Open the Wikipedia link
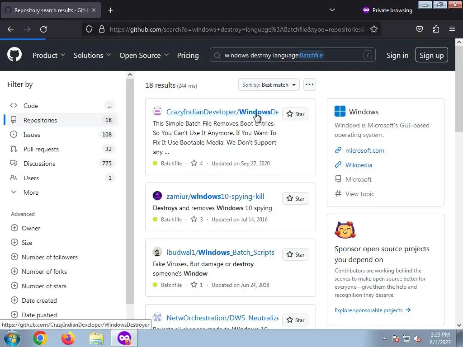The height and width of the screenshot is (347, 463). click(x=359, y=165)
